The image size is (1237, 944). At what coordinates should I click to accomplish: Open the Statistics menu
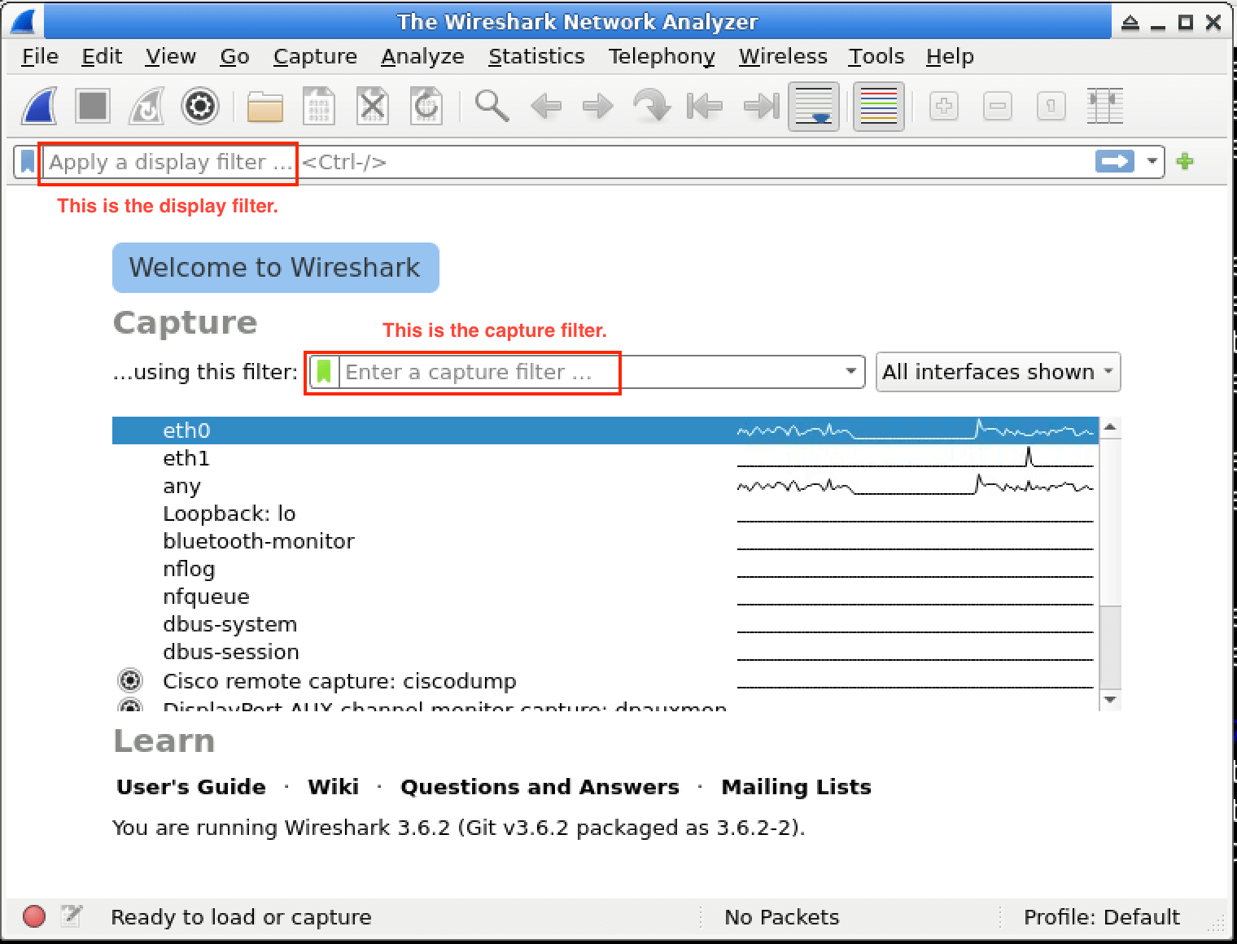coord(536,56)
